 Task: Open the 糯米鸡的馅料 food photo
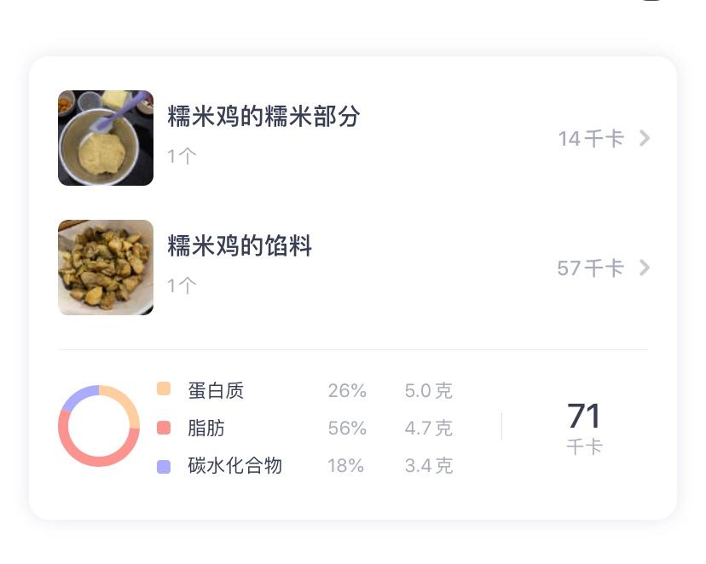(x=106, y=268)
